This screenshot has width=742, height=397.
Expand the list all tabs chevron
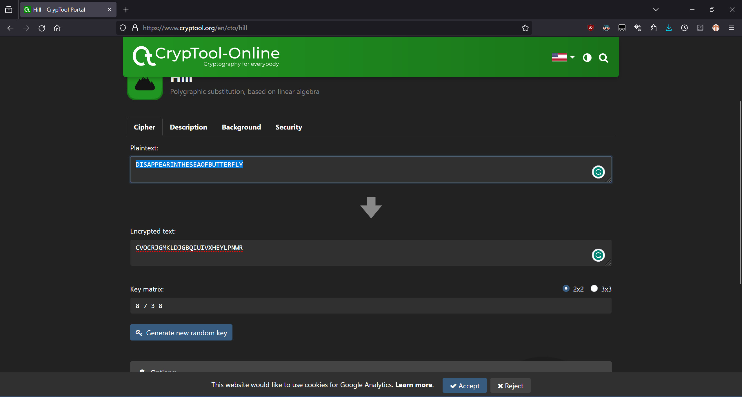pyautogui.click(x=656, y=10)
